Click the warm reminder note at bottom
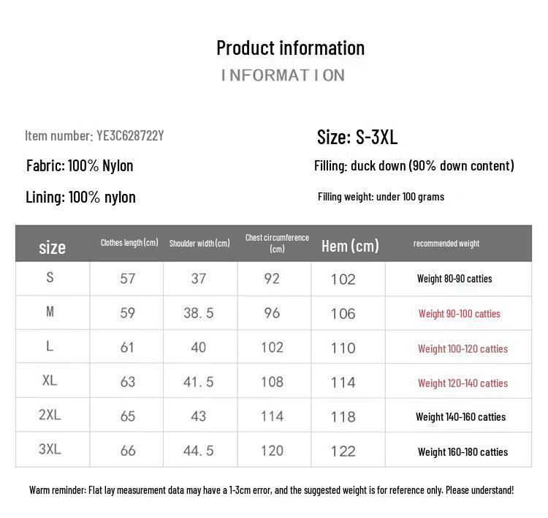 (271, 489)
